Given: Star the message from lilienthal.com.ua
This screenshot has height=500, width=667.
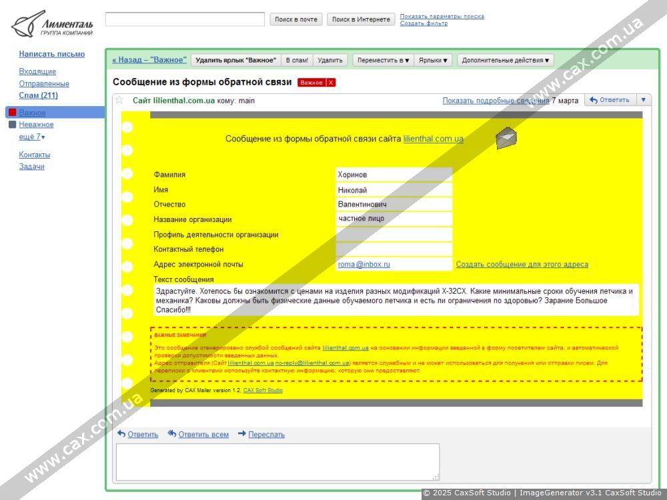Looking at the screenshot, I should click(x=119, y=101).
